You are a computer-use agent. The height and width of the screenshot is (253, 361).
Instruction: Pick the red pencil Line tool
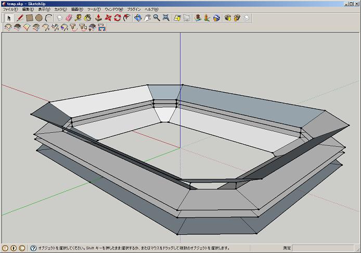coord(20,18)
